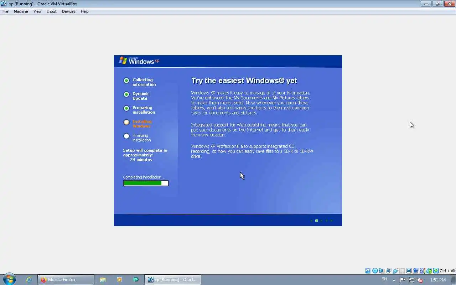Click the 'Dynamic Update' step bullet
Image resolution: width=456 pixels, height=285 pixels.
(x=126, y=94)
